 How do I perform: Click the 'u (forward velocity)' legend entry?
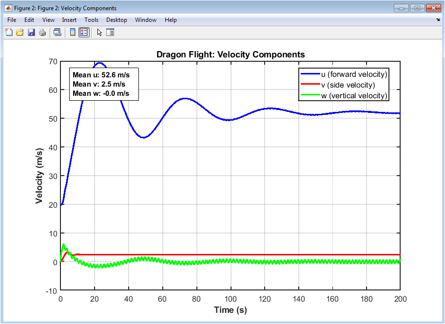(x=354, y=74)
